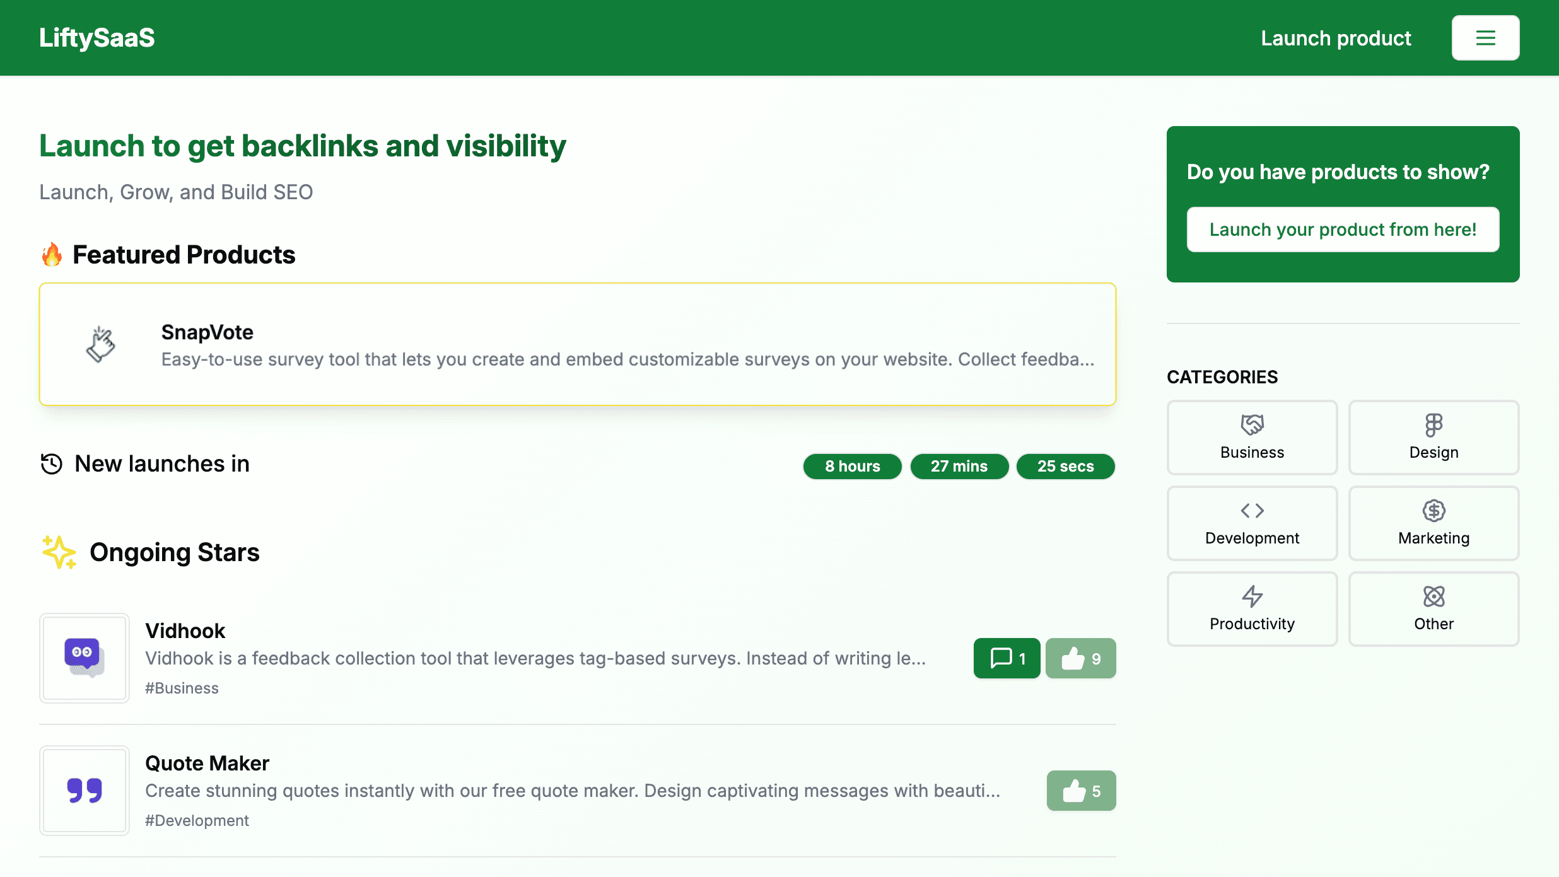The width and height of the screenshot is (1559, 877).
Task: Click the Vidhook description text
Action: pyautogui.click(x=535, y=658)
